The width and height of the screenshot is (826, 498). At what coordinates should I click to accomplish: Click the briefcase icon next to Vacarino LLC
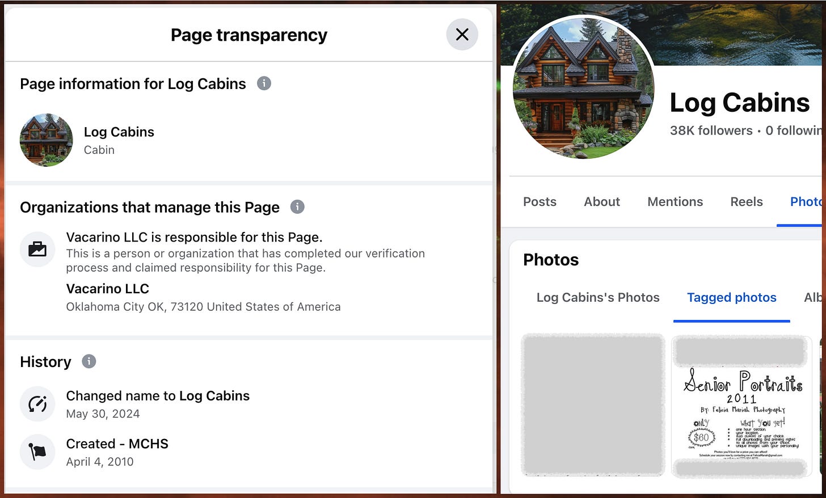(37, 249)
